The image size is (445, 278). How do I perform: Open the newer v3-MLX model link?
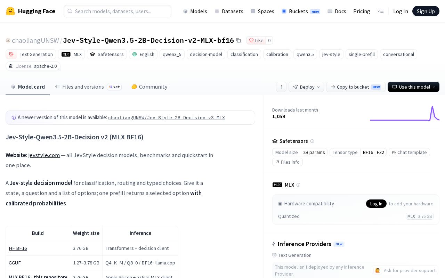tap(167, 117)
